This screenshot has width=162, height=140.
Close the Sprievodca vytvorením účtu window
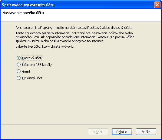[x=157, y=5]
